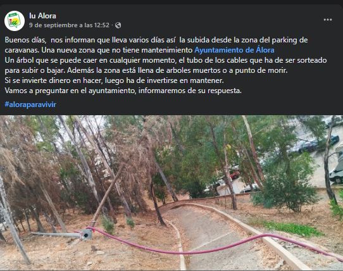343x271 pixels.
Task: Open the post timestamp 9 de septiembre
Action: tap(69, 25)
